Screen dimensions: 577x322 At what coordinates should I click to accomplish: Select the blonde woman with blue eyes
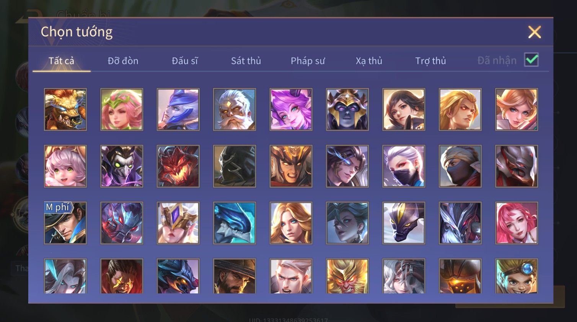(x=291, y=223)
